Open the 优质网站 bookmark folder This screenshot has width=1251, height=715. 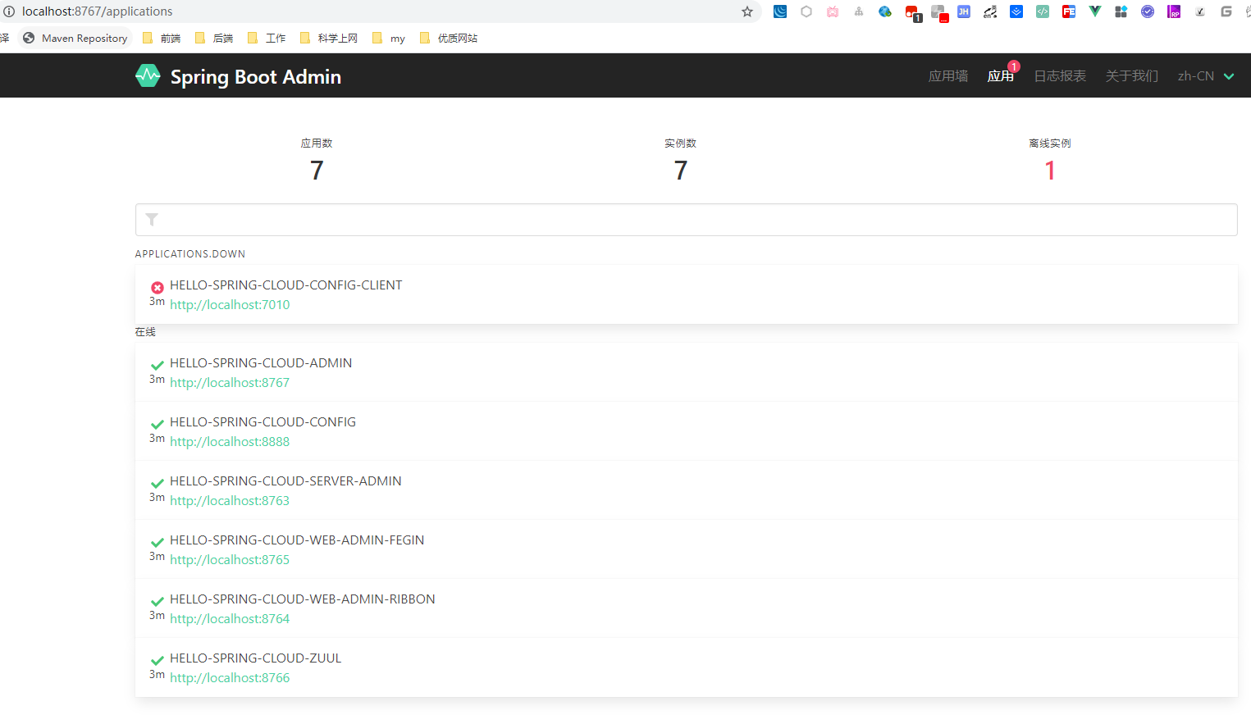click(x=448, y=38)
